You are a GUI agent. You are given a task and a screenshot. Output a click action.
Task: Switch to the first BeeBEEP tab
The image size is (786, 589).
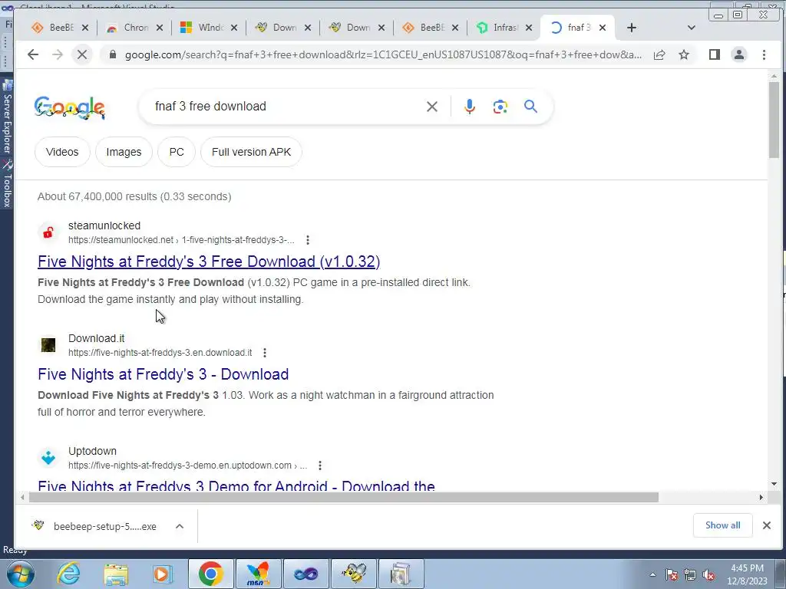[x=61, y=28]
